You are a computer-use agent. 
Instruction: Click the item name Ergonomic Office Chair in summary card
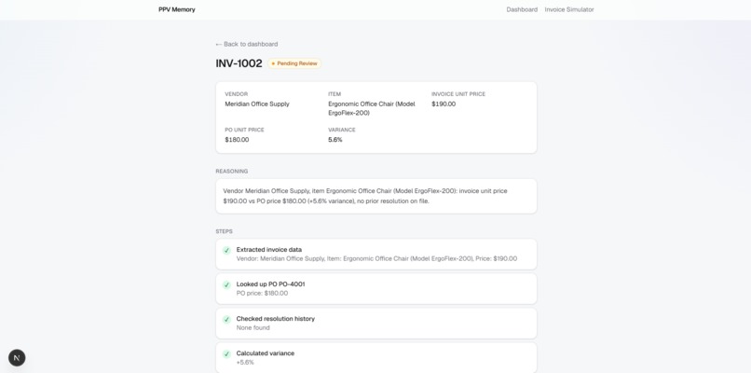click(372, 108)
